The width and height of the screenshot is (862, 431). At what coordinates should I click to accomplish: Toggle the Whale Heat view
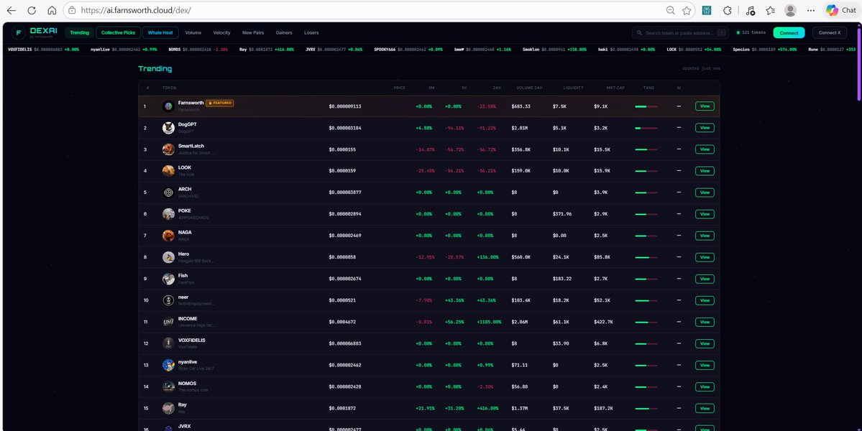[160, 32]
